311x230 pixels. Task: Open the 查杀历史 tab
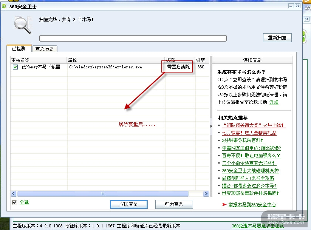coord(45,49)
